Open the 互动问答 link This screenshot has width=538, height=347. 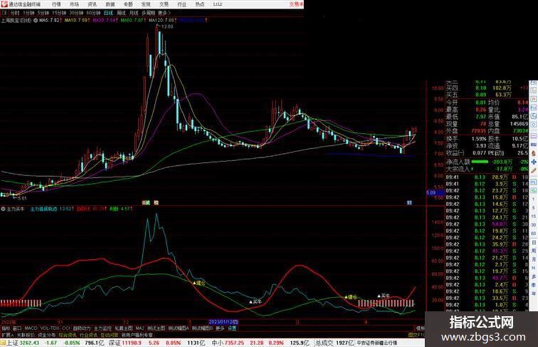(109, 334)
